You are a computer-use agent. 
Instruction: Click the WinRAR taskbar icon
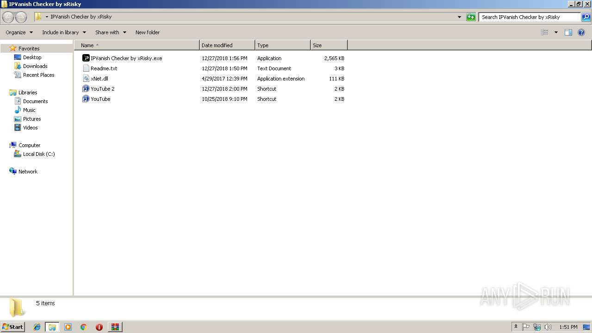click(115, 327)
